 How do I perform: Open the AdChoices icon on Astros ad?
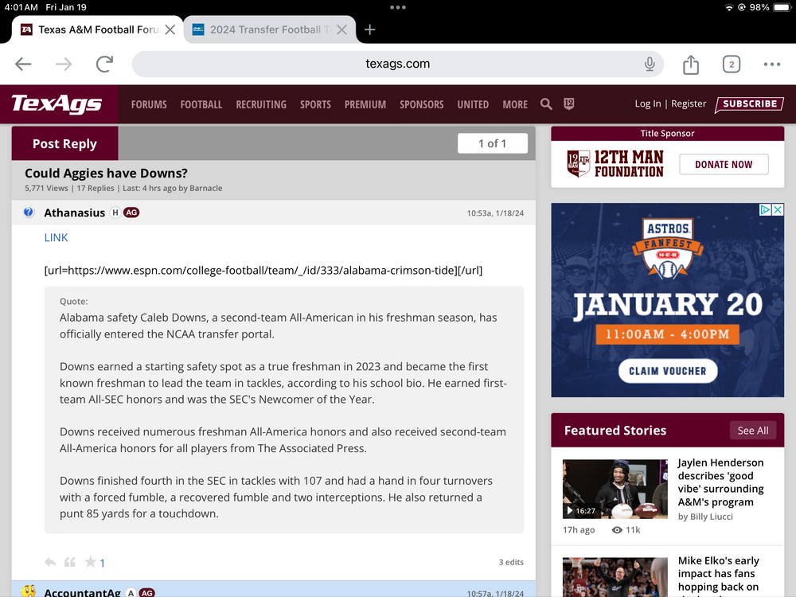[765, 210]
